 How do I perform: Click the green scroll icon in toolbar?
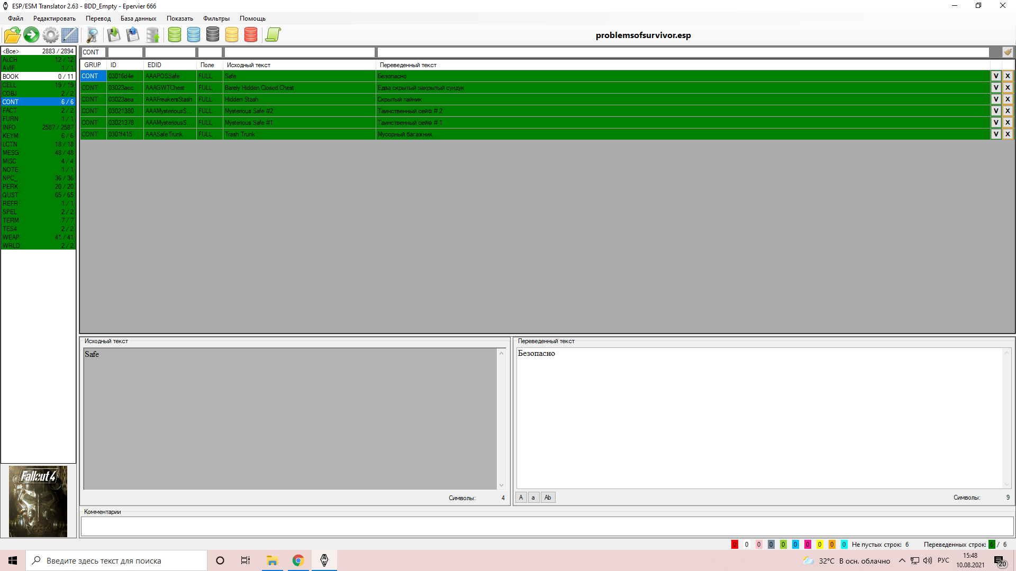[273, 35]
